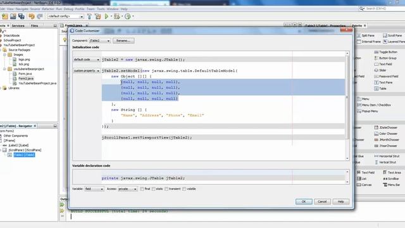Click the Redo toolbar icon
Viewport: 405px width, 228px height.
40,16
